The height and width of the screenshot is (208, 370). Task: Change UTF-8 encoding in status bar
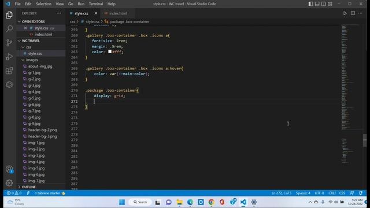pyautogui.click(x=319, y=193)
